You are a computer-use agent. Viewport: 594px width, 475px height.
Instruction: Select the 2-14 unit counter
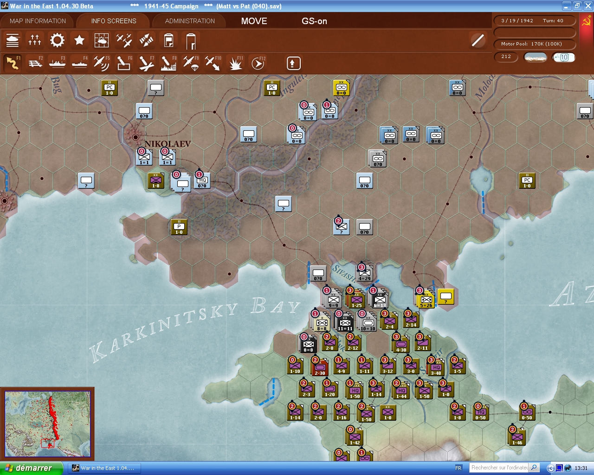click(x=411, y=319)
